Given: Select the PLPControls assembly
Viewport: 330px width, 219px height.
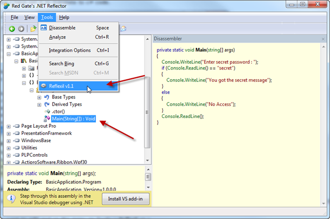Looking at the screenshot, I should pyautogui.click(x=35, y=155).
